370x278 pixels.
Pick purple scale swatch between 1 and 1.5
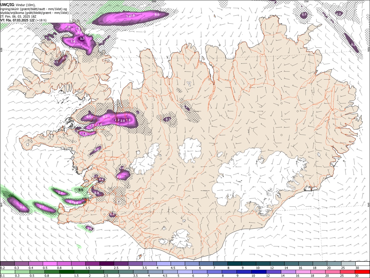[x=78, y=264]
